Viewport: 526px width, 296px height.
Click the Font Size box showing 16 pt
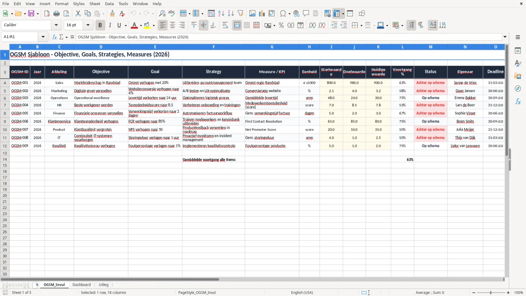point(74,25)
